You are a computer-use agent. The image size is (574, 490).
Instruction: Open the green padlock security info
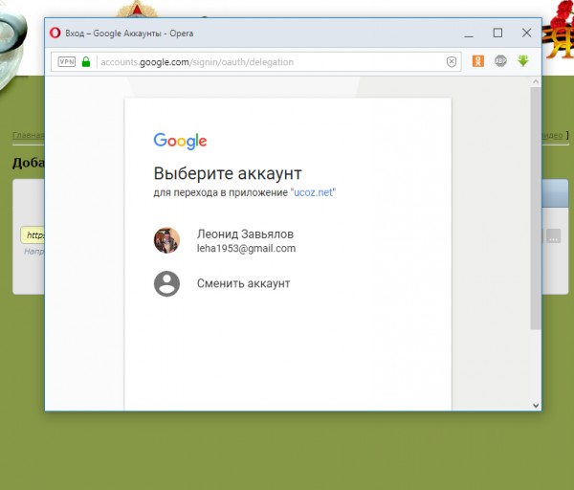tap(86, 61)
